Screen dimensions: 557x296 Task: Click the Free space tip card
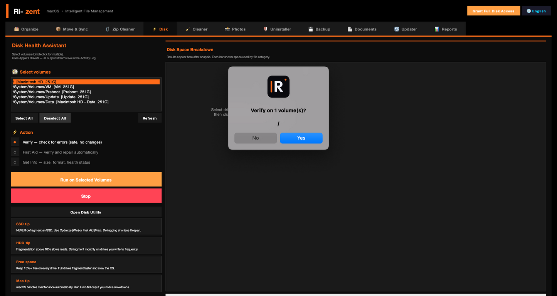tap(86, 264)
